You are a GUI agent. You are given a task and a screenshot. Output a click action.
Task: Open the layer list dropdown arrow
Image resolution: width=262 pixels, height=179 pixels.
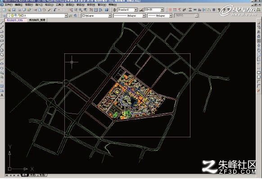click(66, 16)
